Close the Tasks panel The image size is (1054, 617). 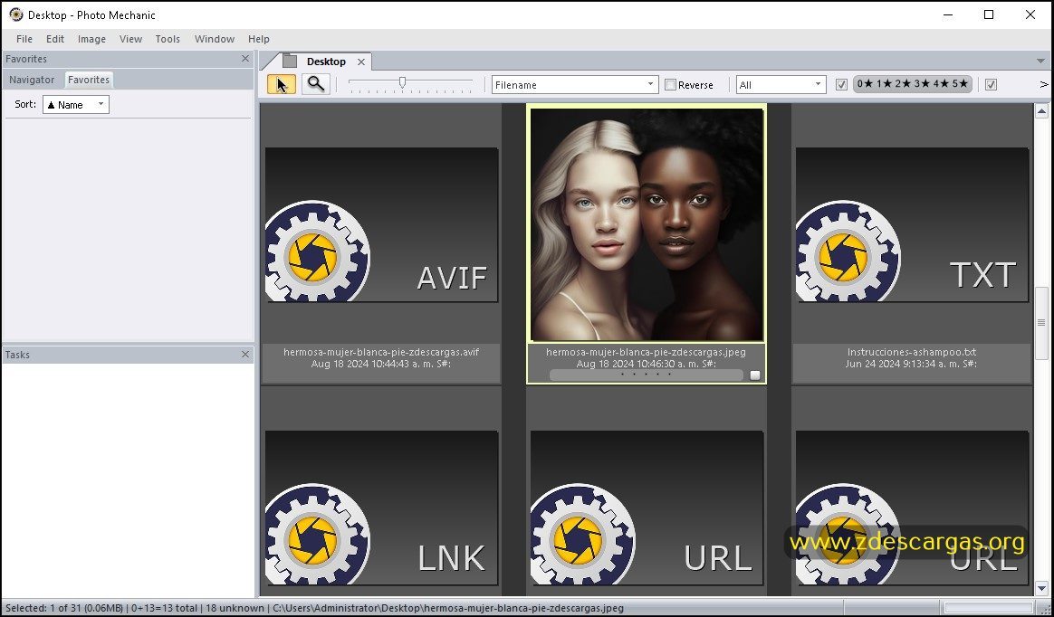245,354
